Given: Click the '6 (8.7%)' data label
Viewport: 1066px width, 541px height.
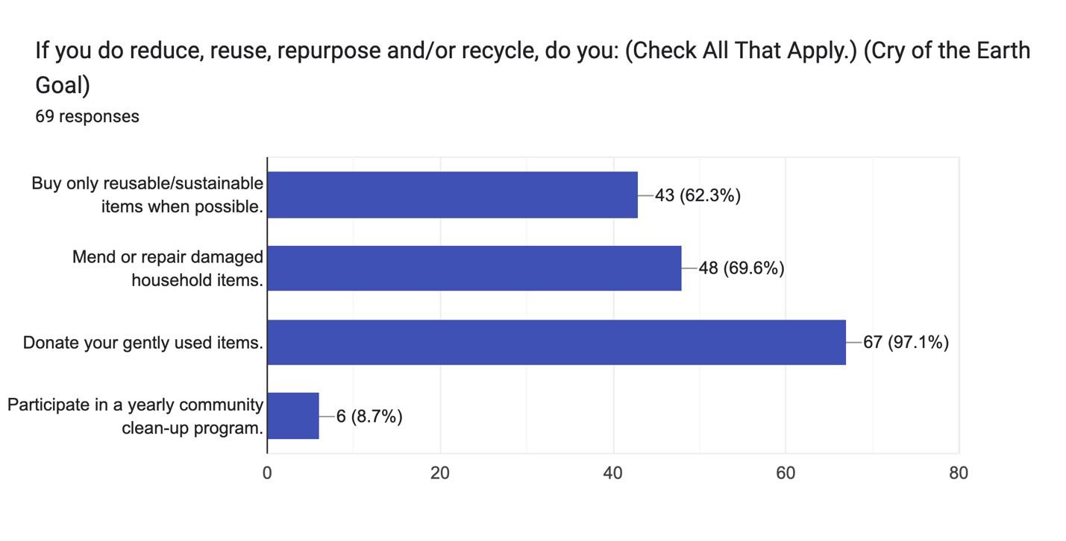Looking at the screenshot, I should [x=369, y=416].
